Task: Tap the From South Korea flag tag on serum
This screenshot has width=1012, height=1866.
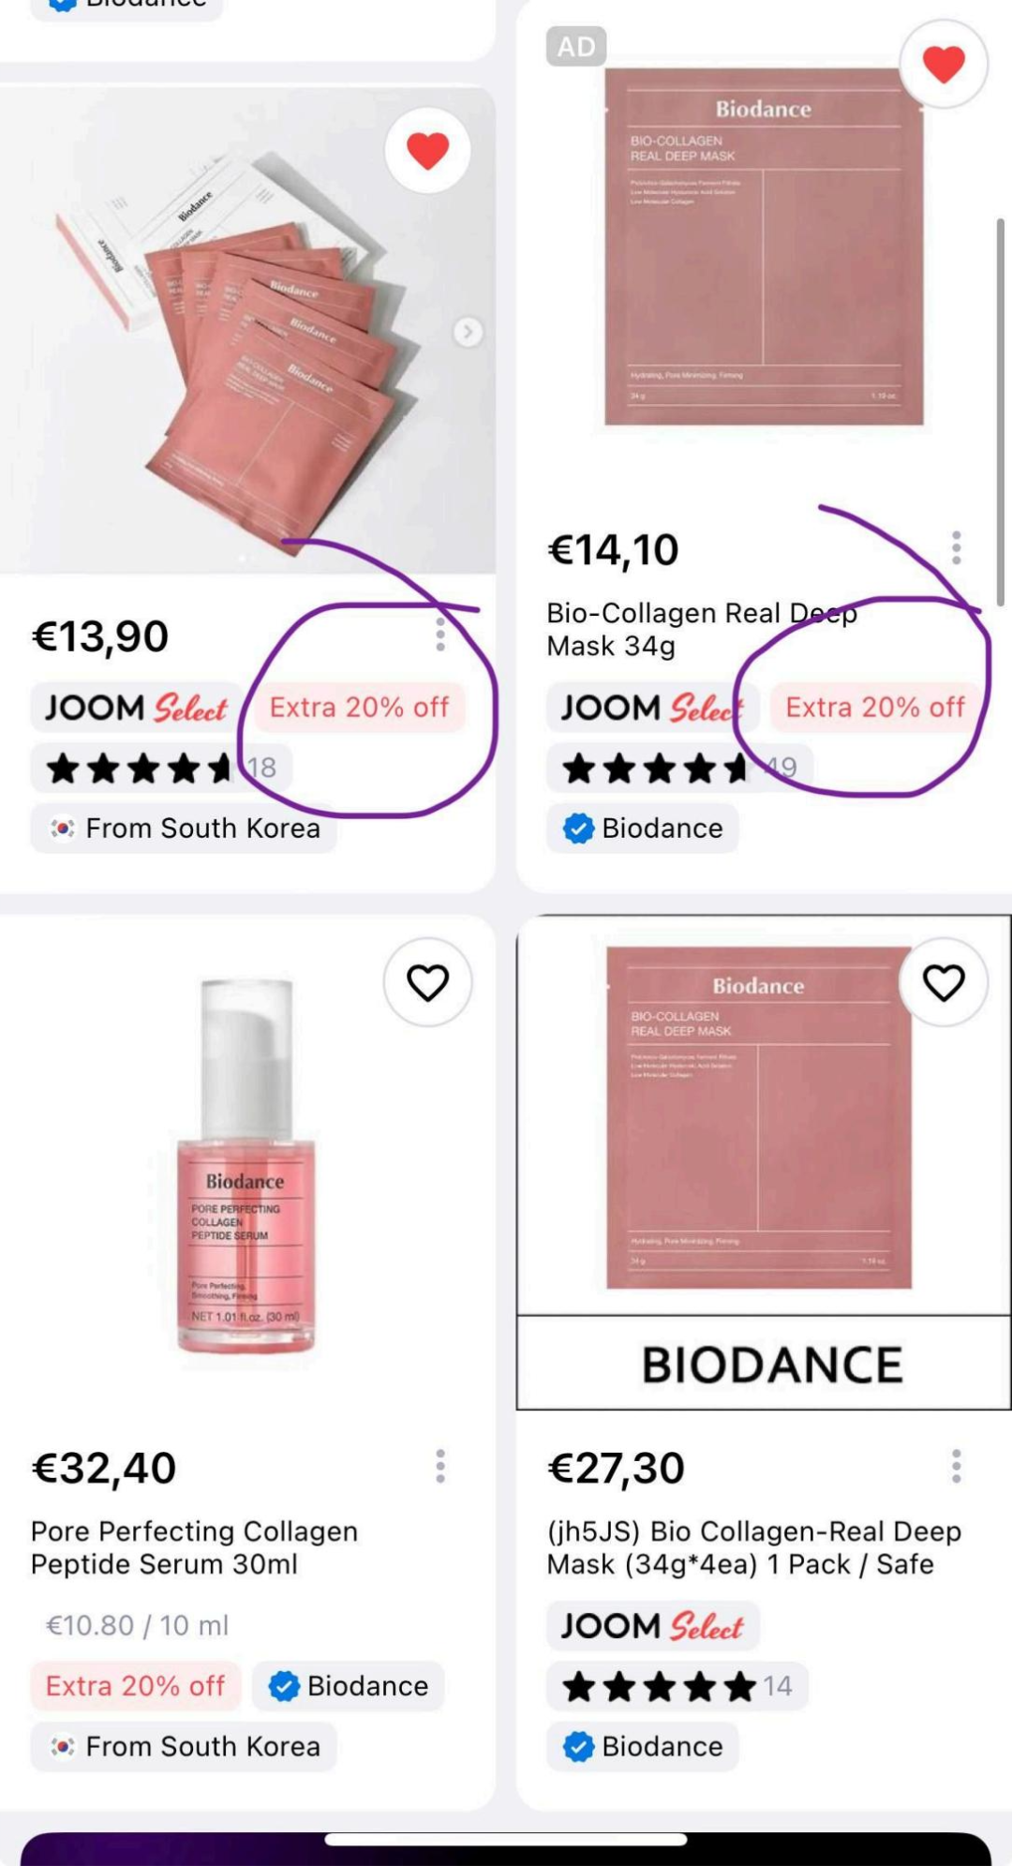Action: 184,1746
